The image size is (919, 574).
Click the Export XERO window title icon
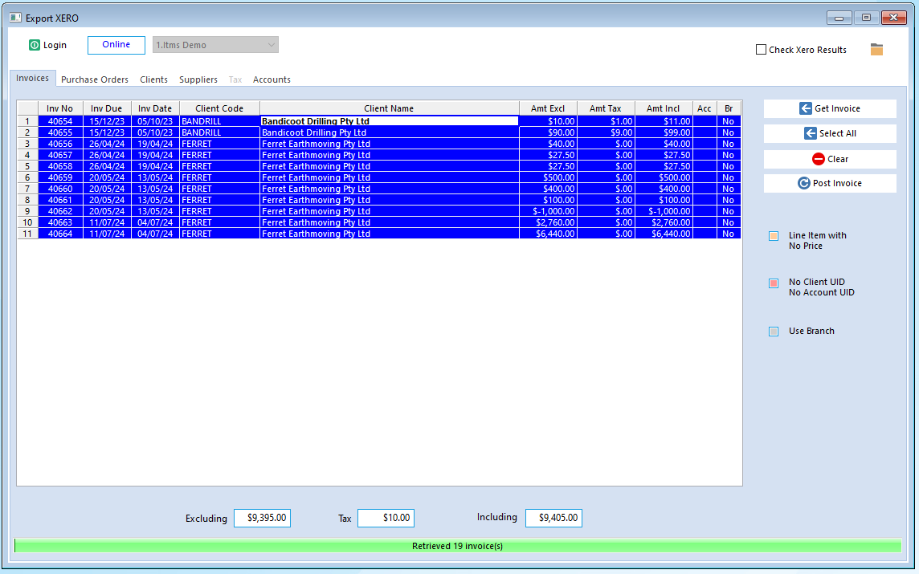click(15, 18)
